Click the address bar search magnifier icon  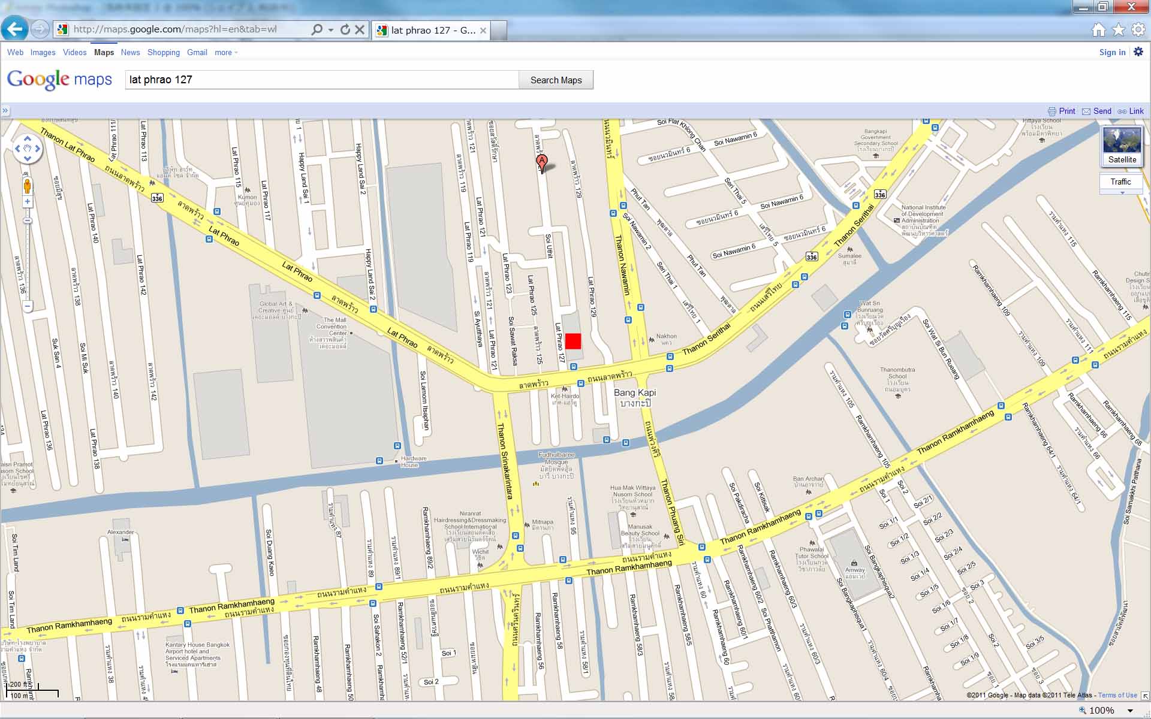317,29
